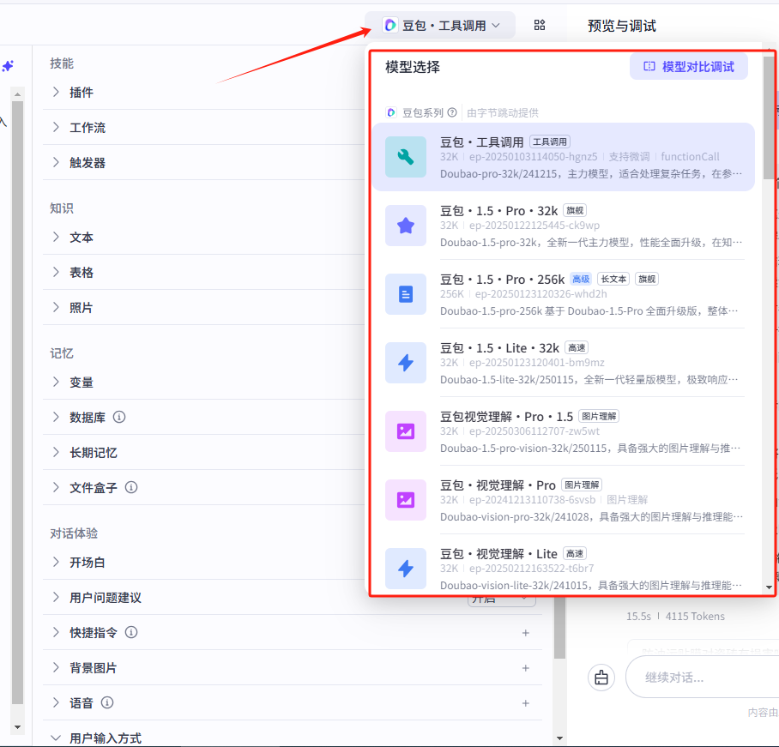This screenshot has width=779, height=747.
Task: Click the info icon next to 数据库
Action: [119, 418]
